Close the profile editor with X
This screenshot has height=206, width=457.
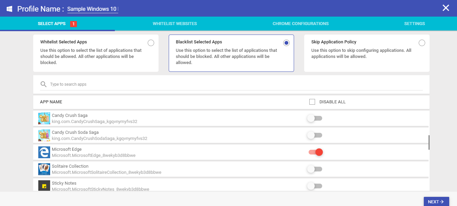coord(446,8)
